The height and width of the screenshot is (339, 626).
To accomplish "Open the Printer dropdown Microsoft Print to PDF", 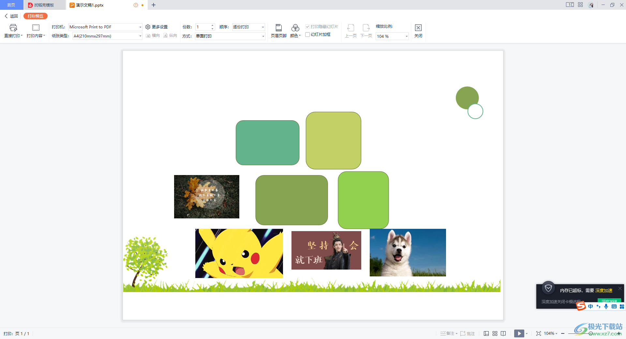I will click(x=105, y=27).
